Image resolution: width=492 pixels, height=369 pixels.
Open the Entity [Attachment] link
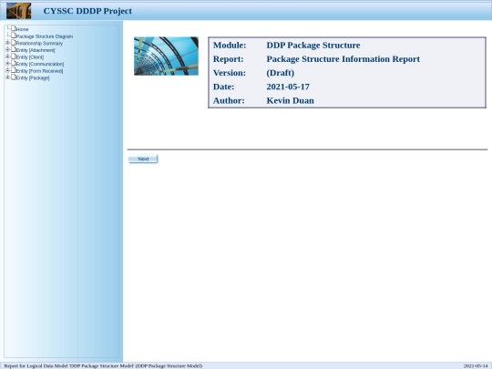36,50
